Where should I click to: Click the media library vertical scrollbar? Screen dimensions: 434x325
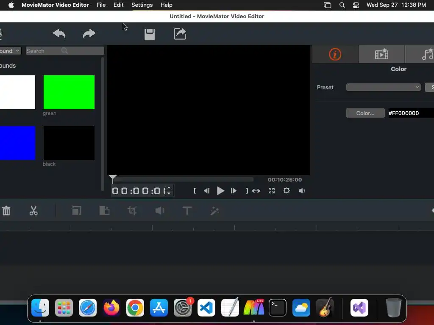[103, 124]
